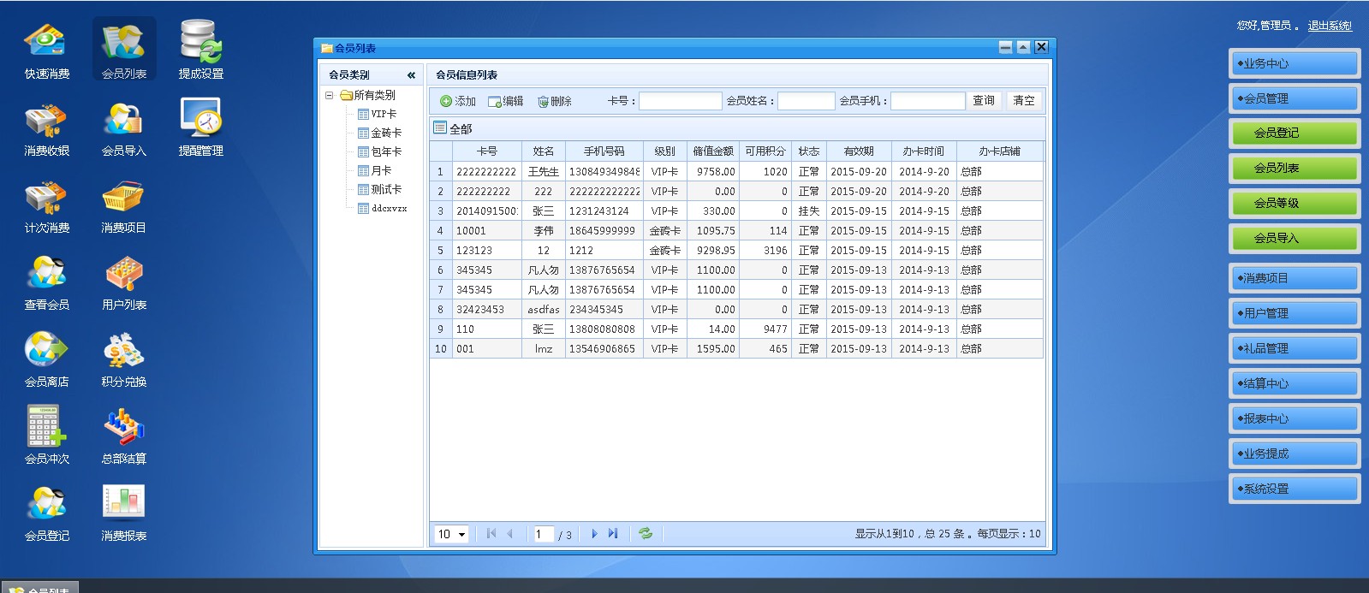Click the 退出系统 logout link

1329,26
